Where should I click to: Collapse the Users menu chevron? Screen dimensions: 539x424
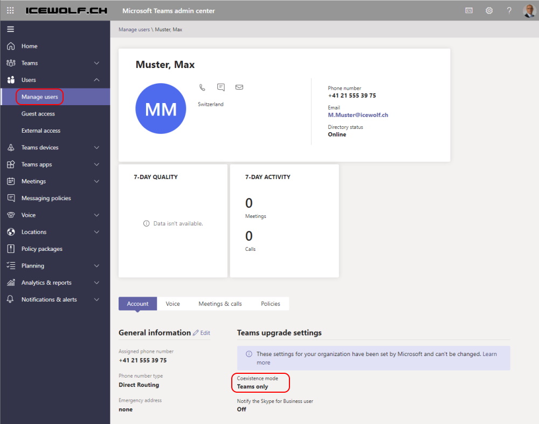pos(96,80)
